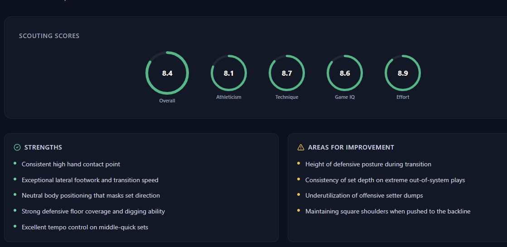Image resolution: width=507 pixels, height=247 pixels.
Task: Click the Overall label under the score ring
Action: pos(167,101)
